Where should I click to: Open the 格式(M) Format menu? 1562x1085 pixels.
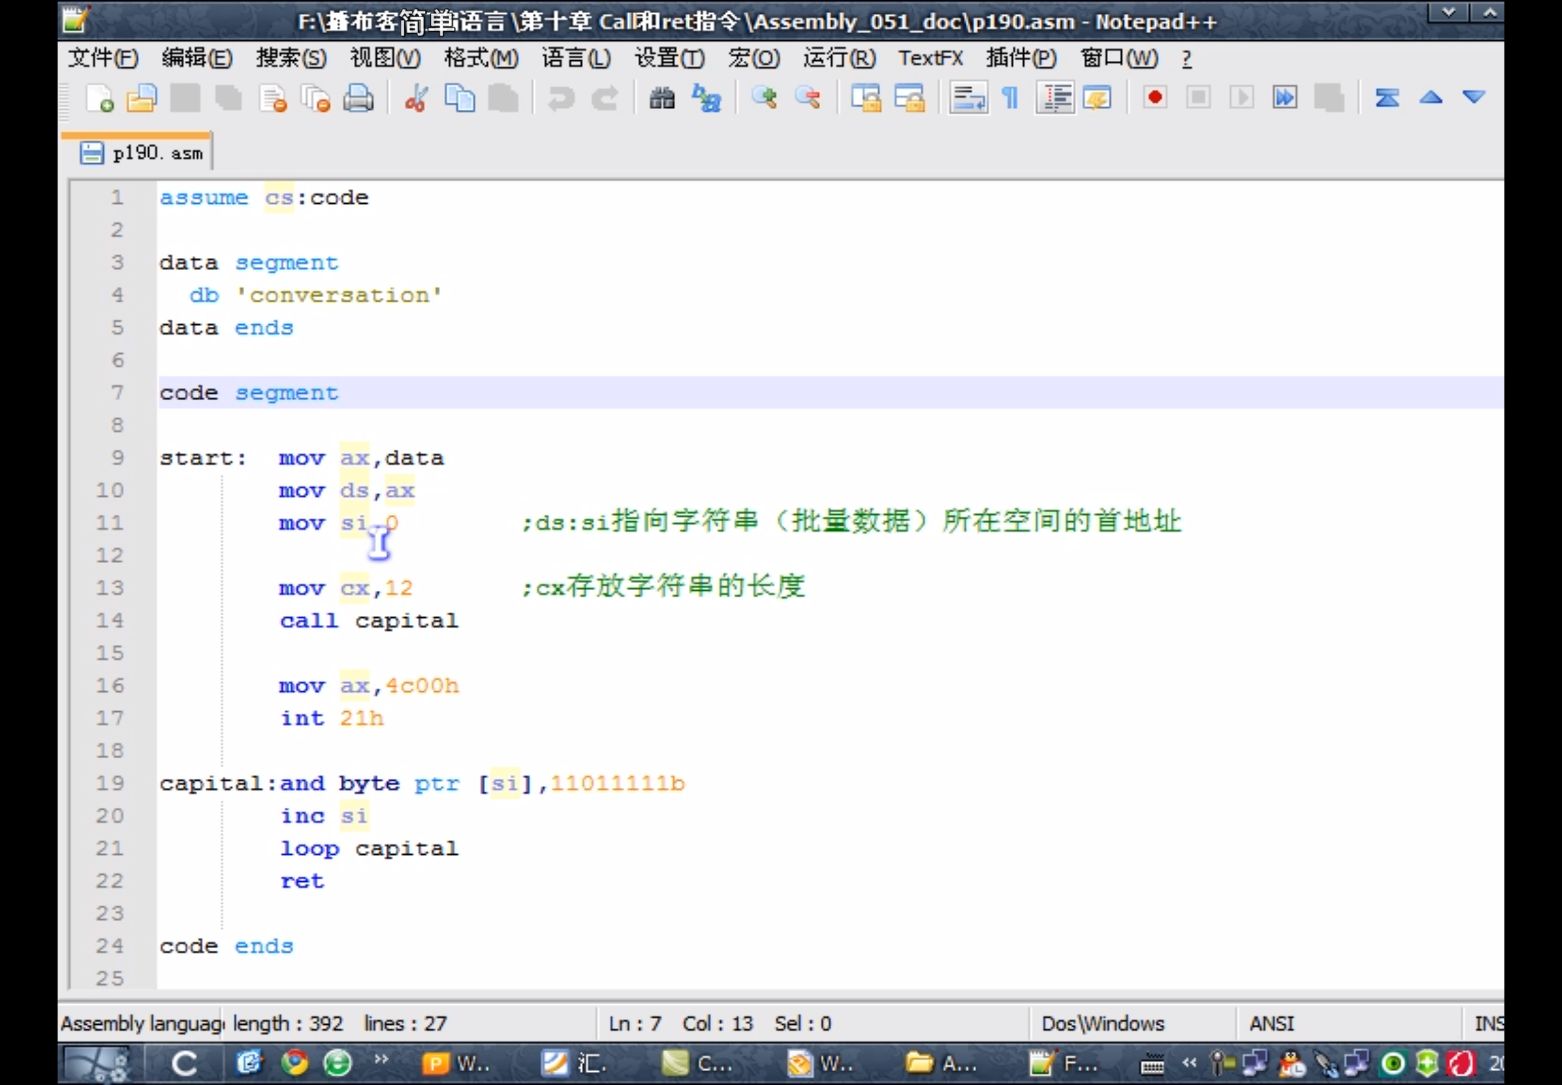click(x=481, y=58)
